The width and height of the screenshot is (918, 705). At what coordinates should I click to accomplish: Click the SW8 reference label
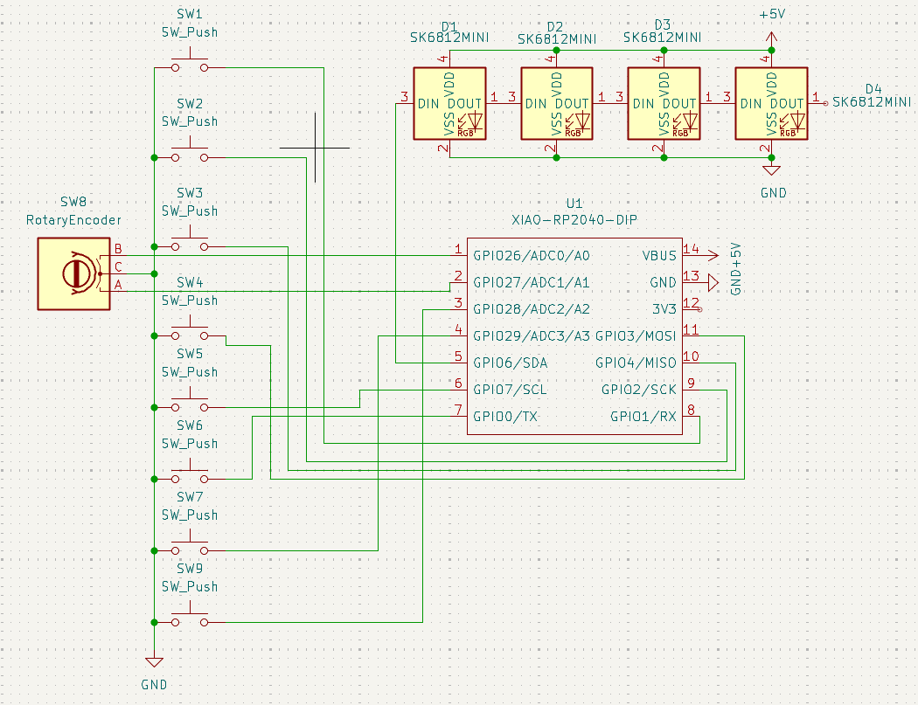point(73,202)
